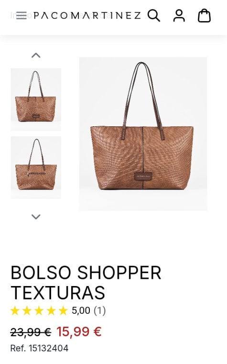
Task: Select the front-view bag thumbnail
Action: (x=36, y=99)
